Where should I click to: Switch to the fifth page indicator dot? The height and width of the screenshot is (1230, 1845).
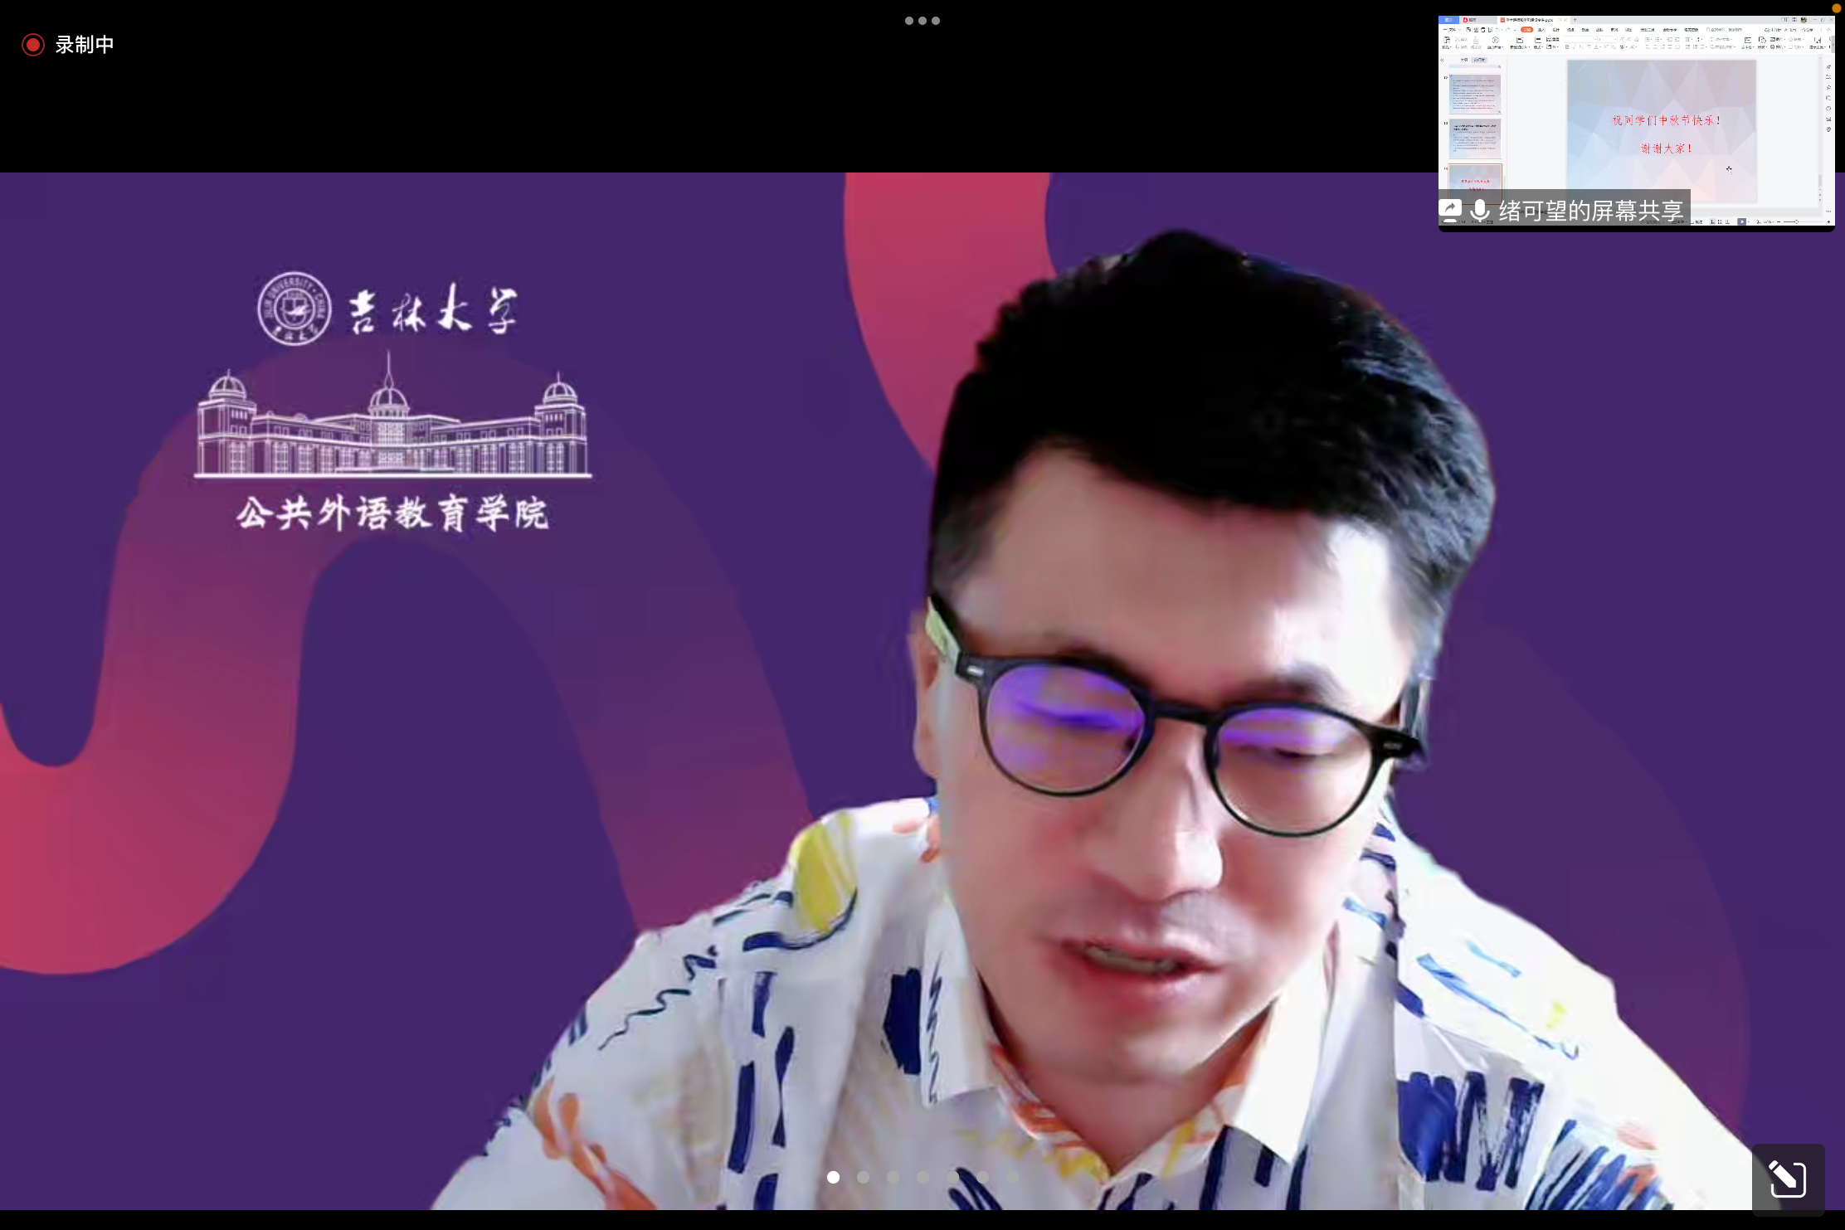[x=952, y=1177]
